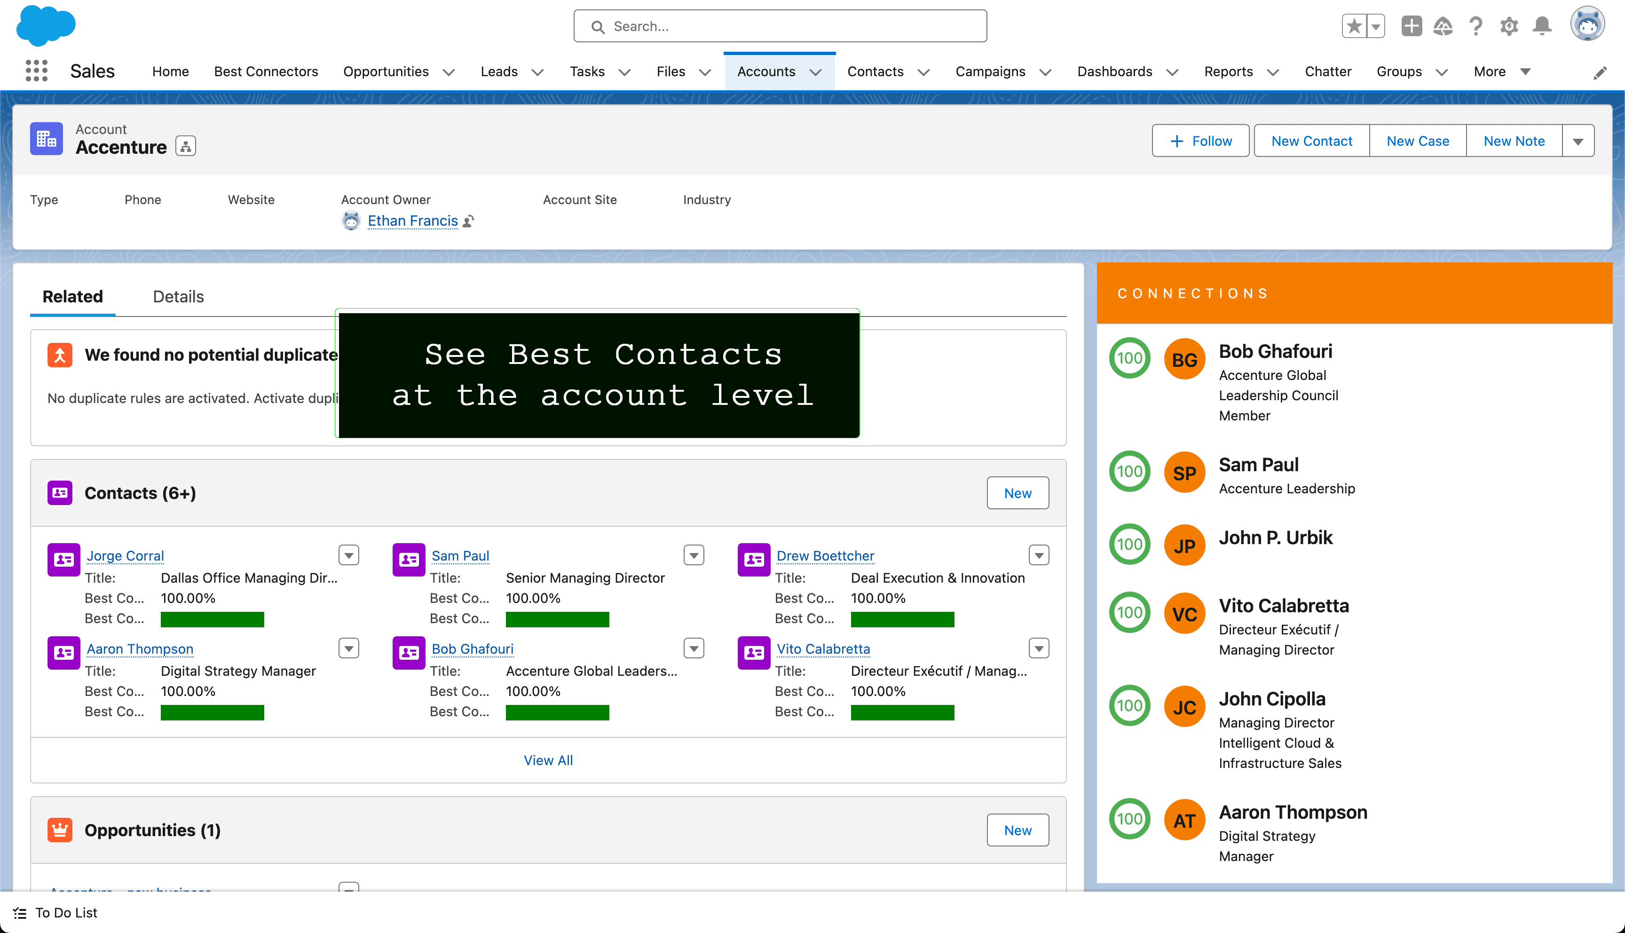Go to the Home tab
The width and height of the screenshot is (1625, 933).
pos(170,72)
